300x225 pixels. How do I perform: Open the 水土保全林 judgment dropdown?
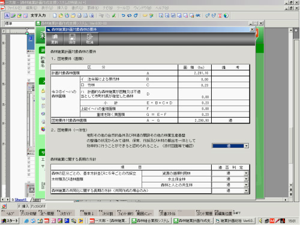pyautogui.click(x=246, y=179)
